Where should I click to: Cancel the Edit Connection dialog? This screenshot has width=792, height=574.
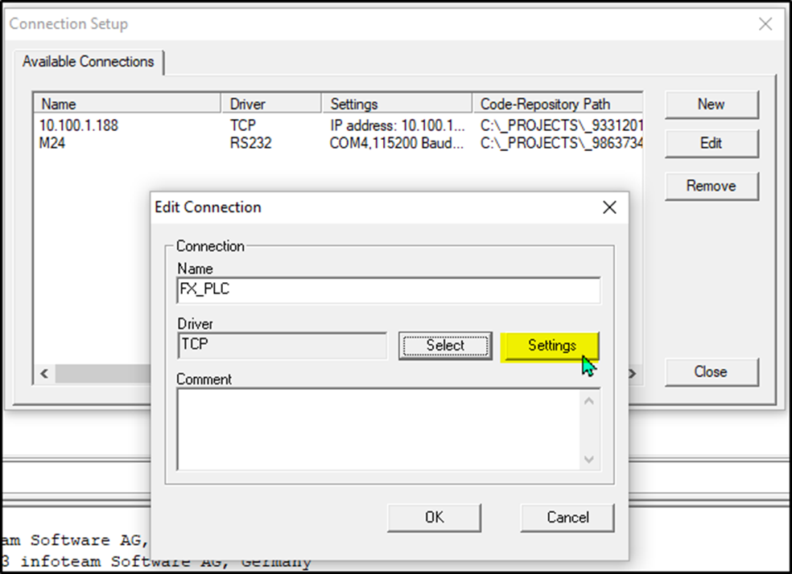567,517
